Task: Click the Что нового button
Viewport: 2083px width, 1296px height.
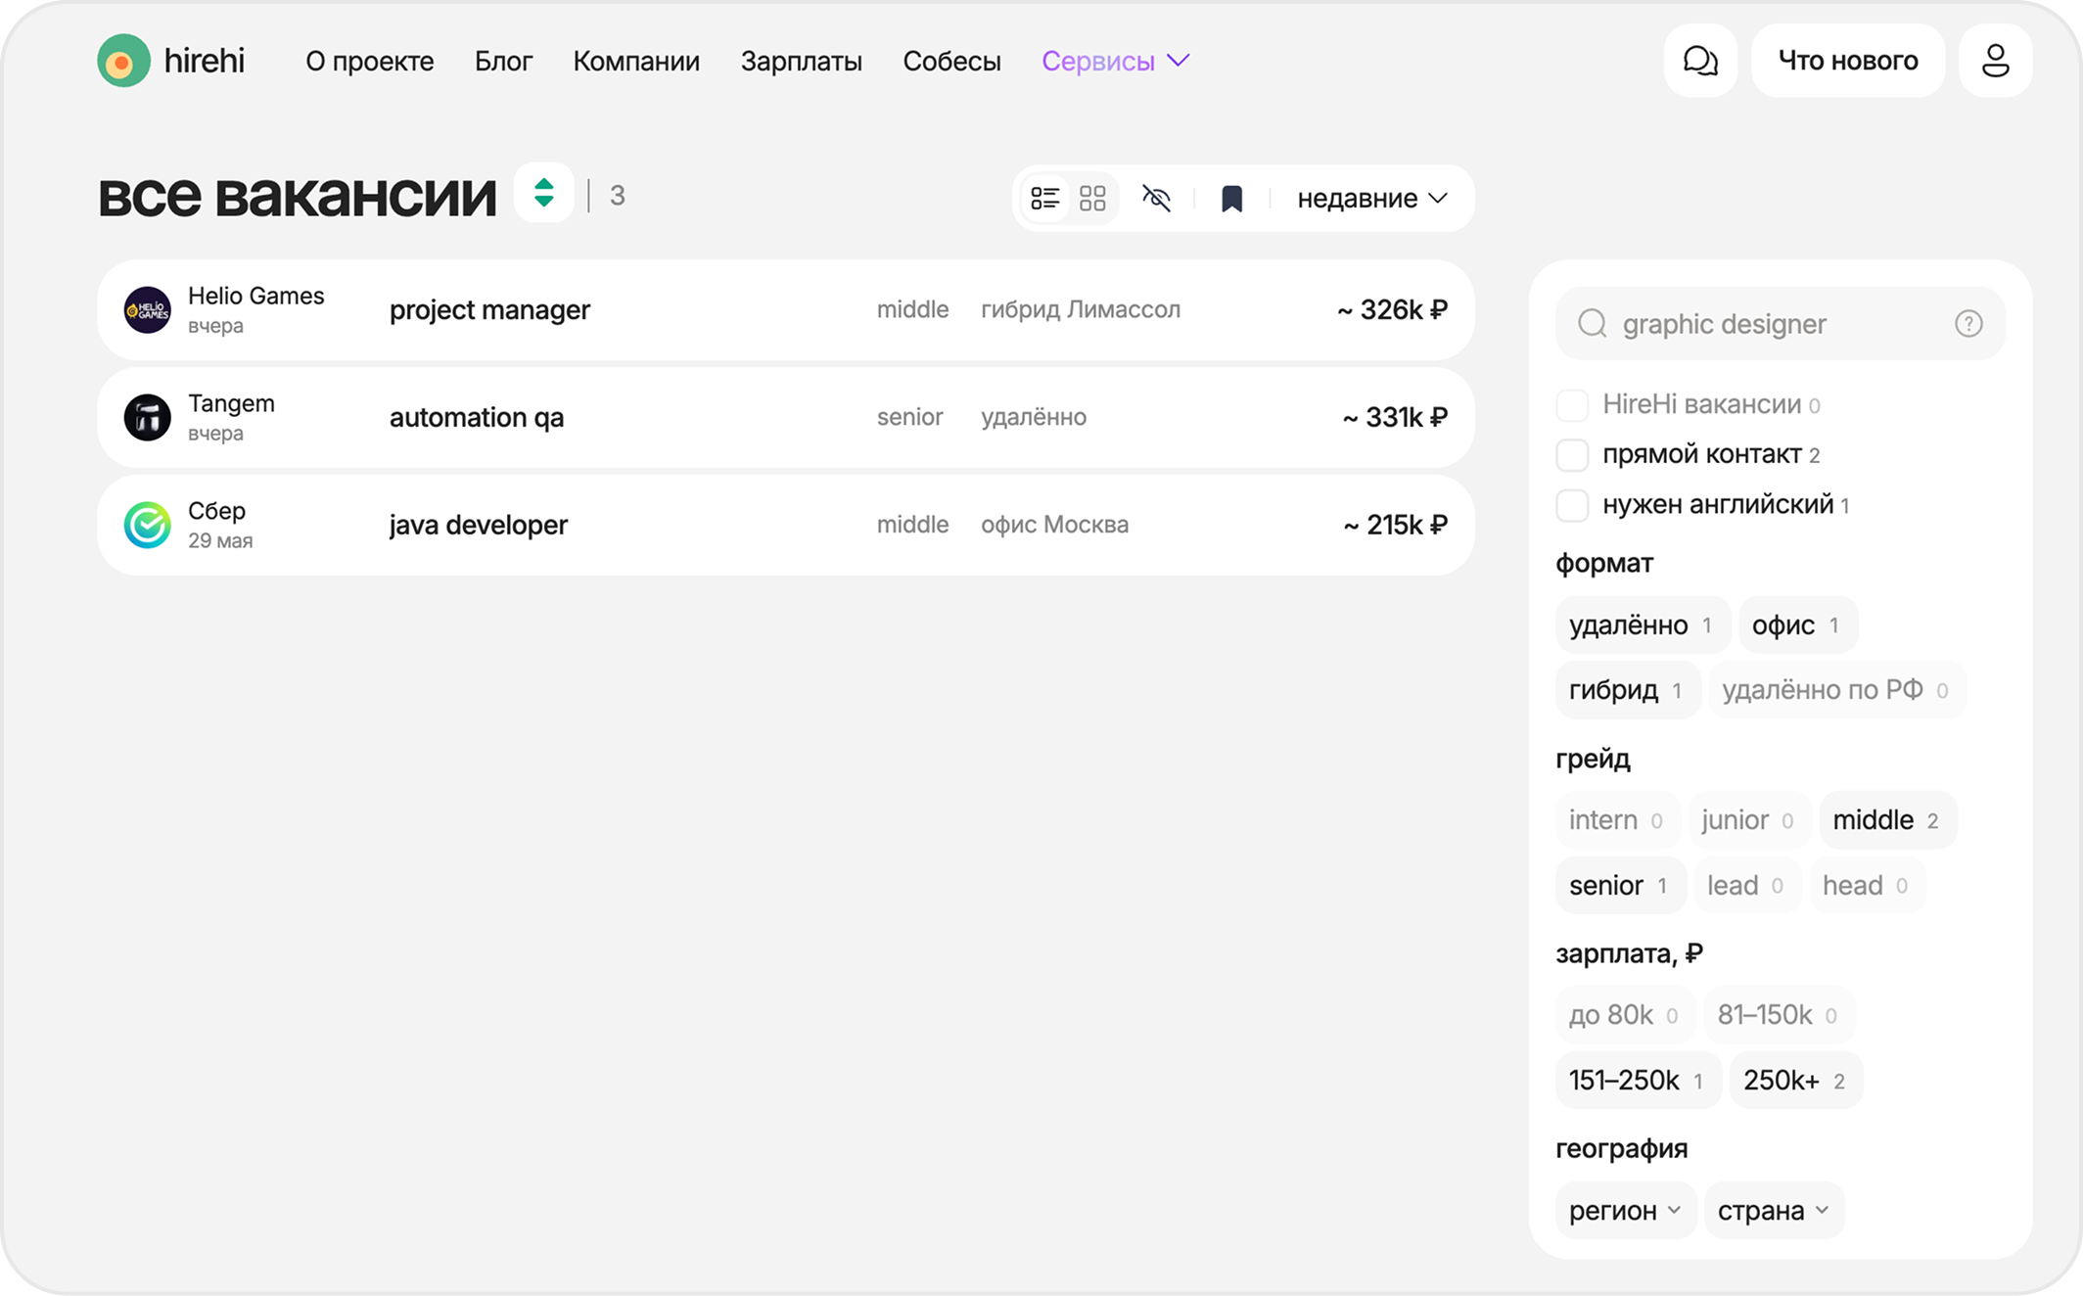Action: click(1847, 61)
